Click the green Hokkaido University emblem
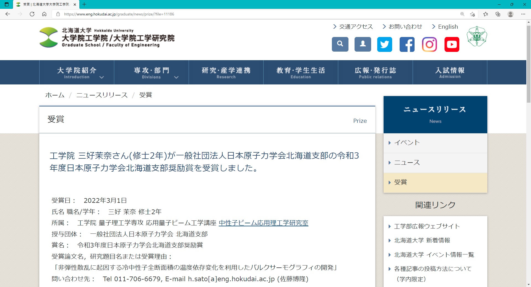531x287 pixels. click(x=477, y=36)
